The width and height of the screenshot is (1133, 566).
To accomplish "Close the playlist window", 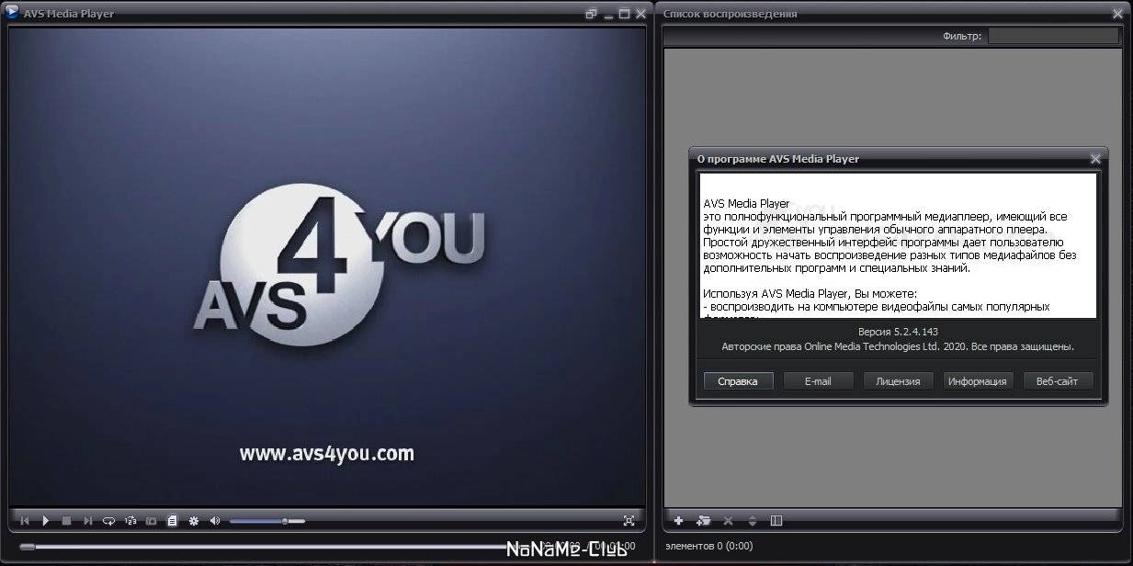I will tap(1117, 14).
